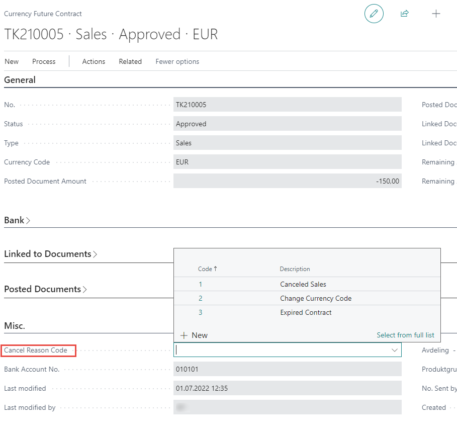Open the Actions menu

pos(94,61)
